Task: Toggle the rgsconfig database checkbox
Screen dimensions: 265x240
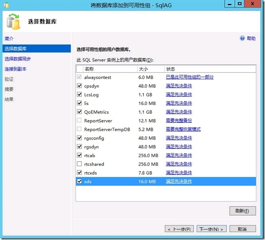Action: pos(79,138)
